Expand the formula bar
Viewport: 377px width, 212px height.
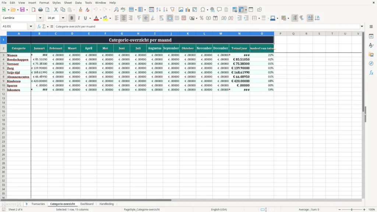[x=362, y=26]
